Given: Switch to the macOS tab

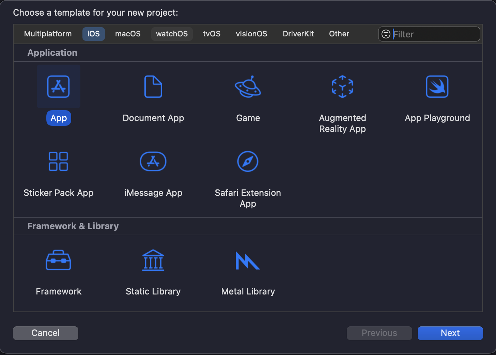Looking at the screenshot, I should point(128,34).
